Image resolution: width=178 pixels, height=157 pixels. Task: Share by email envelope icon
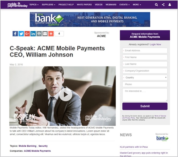pyautogui.click(x=45, y=34)
